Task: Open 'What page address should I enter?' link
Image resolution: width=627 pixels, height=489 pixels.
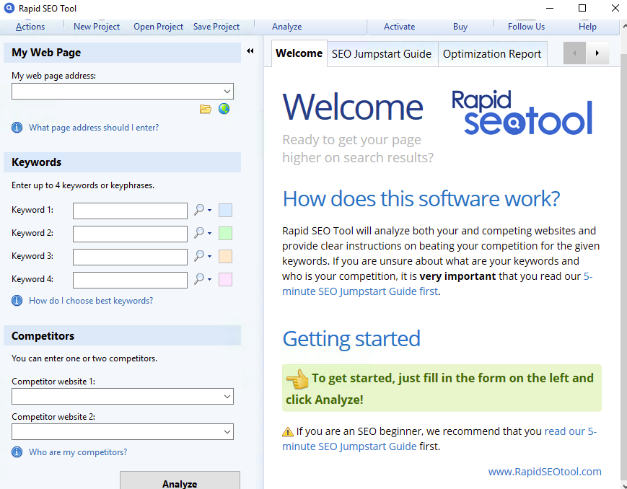Action: tap(94, 128)
